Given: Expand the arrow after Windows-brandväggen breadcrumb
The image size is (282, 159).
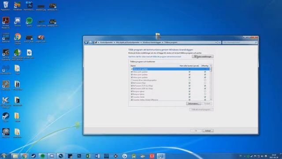Looking at the screenshot, I should pyautogui.click(x=163, y=42).
